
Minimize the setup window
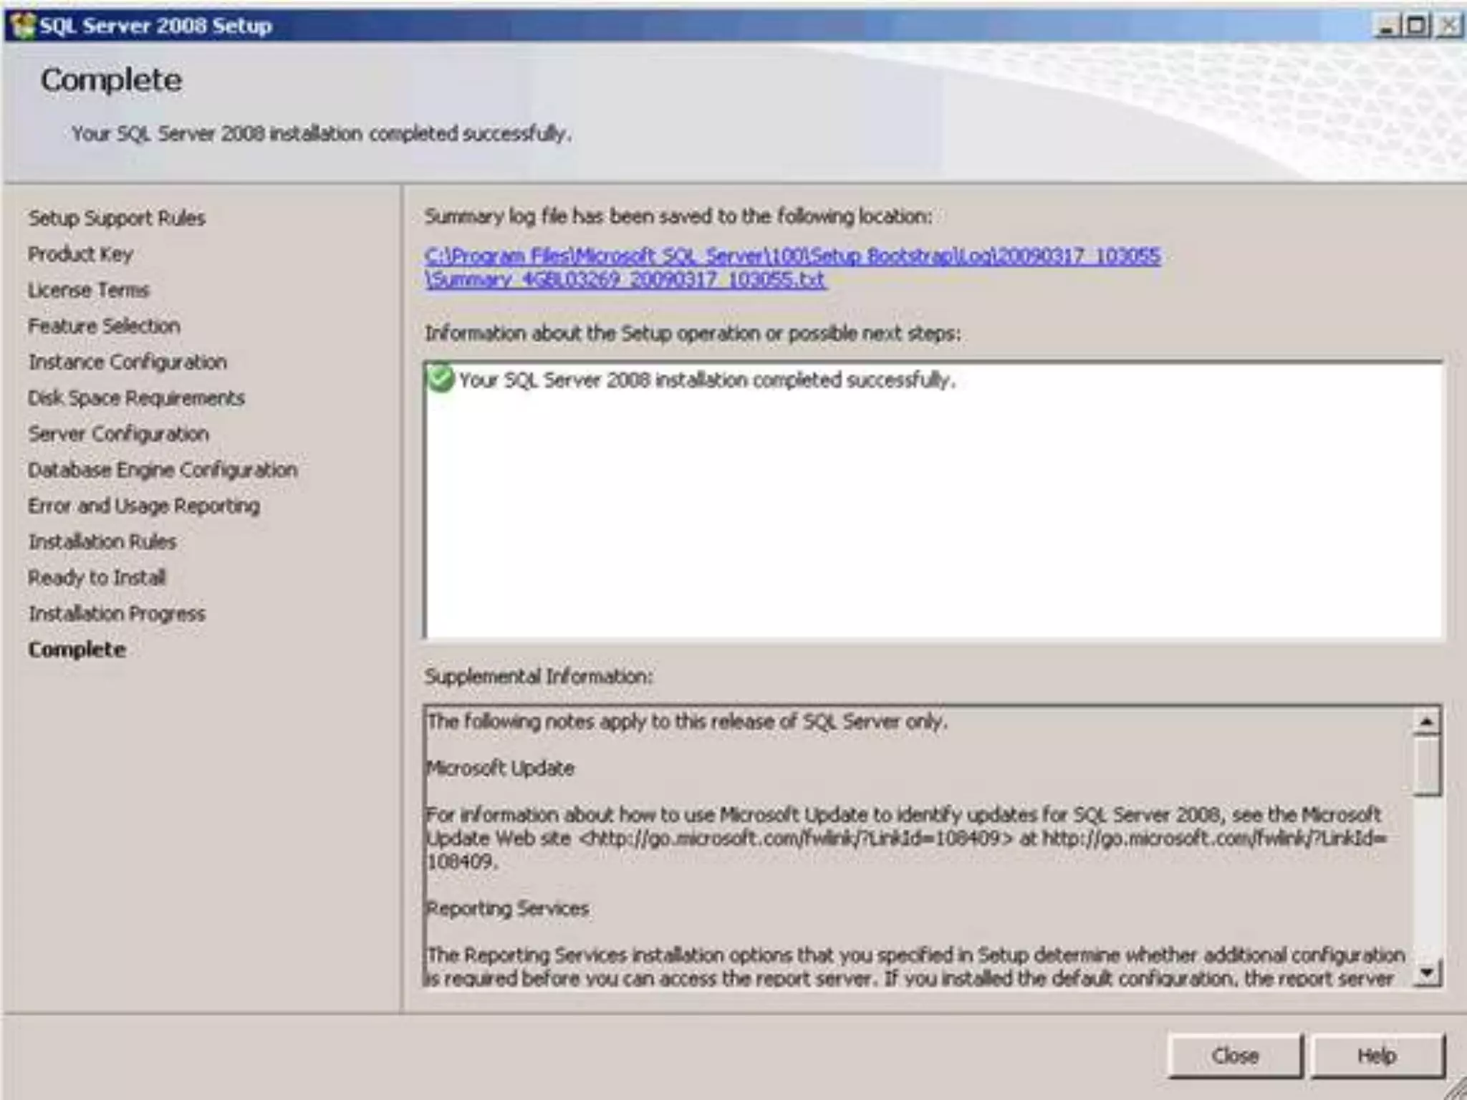tap(1386, 26)
